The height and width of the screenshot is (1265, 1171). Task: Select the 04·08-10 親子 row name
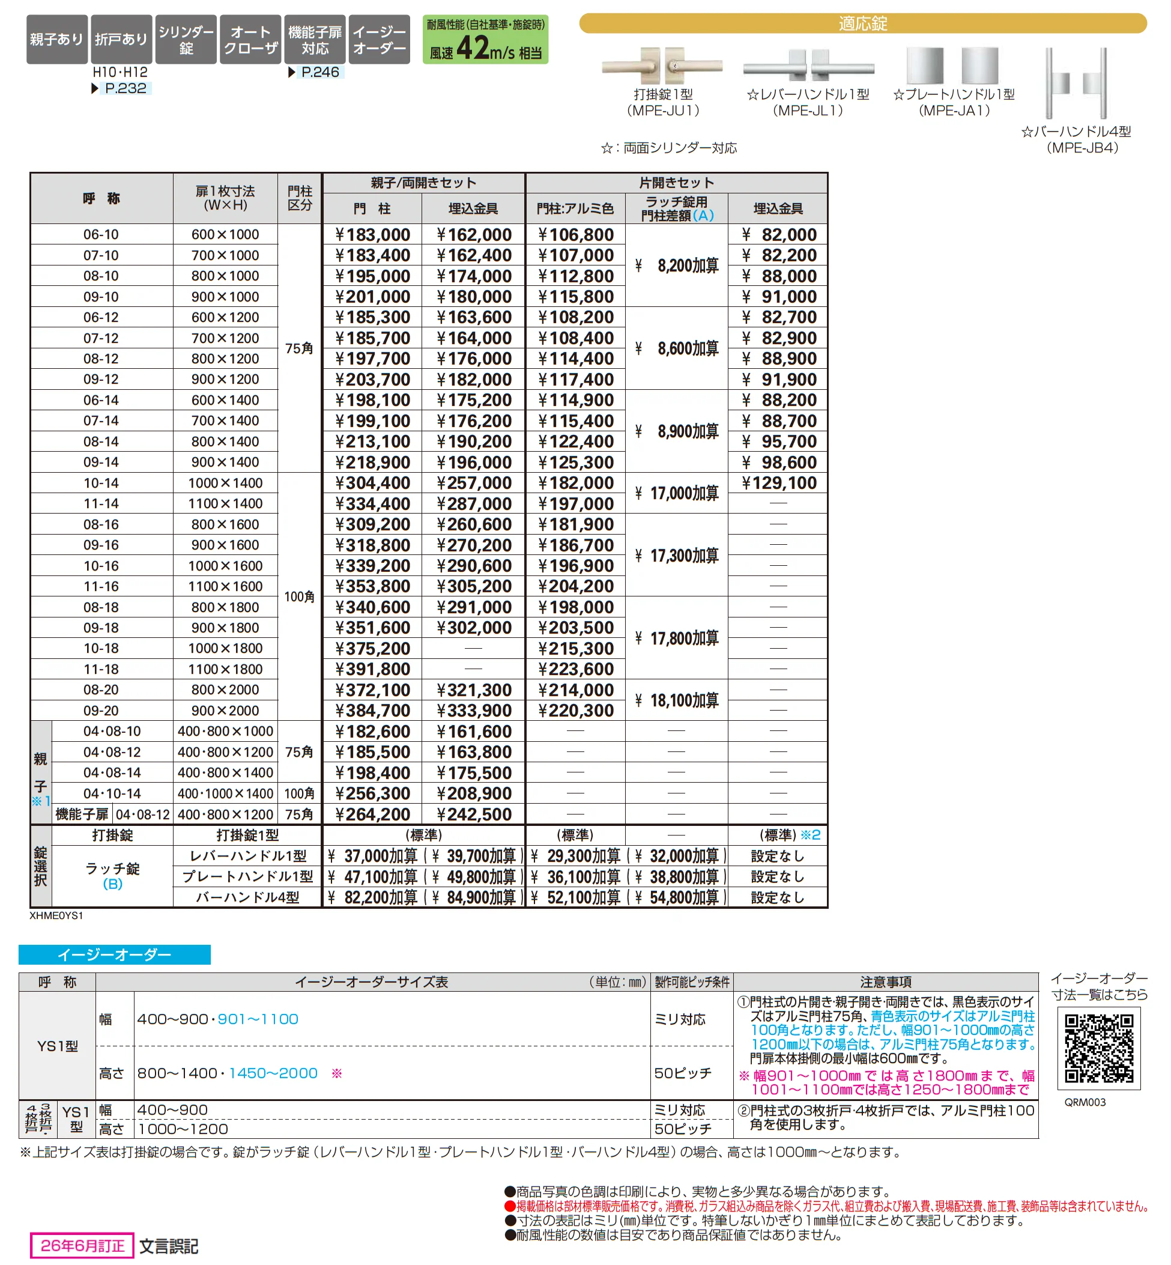[112, 732]
